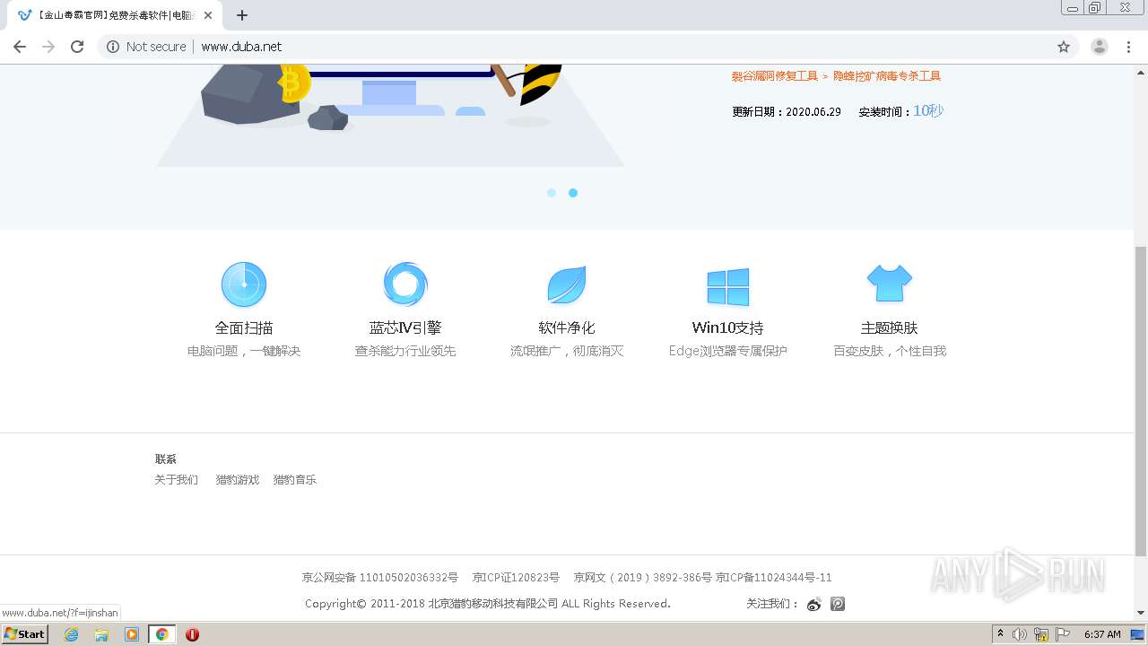Open a new browser tab
This screenshot has height=646, width=1148.
tap(242, 15)
